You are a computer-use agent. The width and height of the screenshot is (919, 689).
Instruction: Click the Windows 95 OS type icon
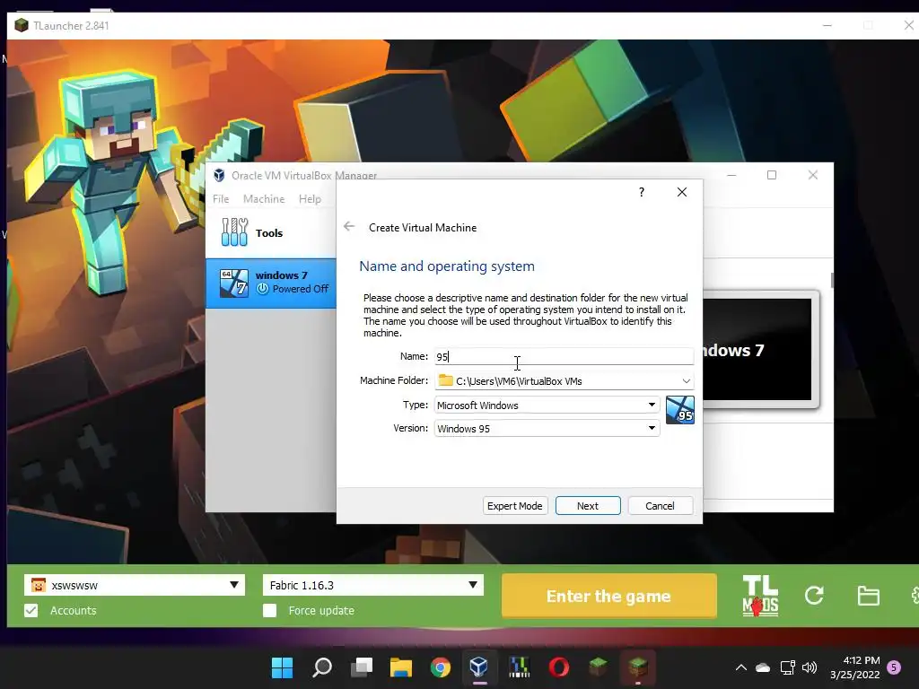click(680, 409)
